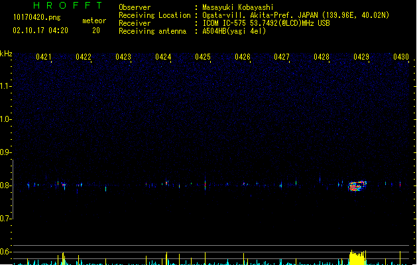The height and width of the screenshot is (265, 417).
Task: Click the 0428 time marker
Action: click(322, 57)
